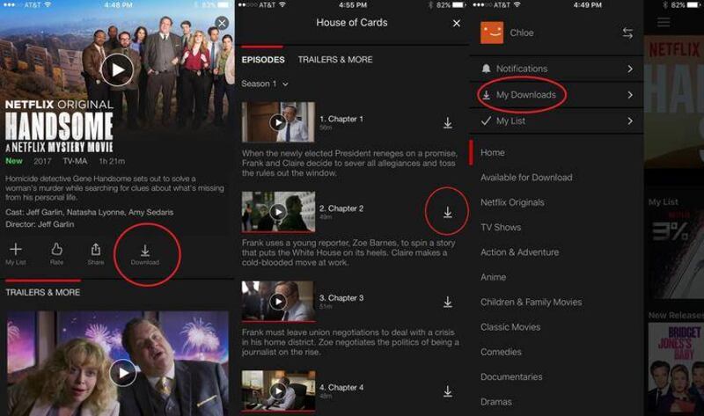Tap the switch profile arrows icon
Screen dimensions: 704x416
click(x=627, y=33)
